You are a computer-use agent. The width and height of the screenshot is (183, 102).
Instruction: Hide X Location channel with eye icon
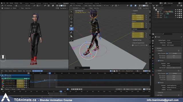pos(4,80)
